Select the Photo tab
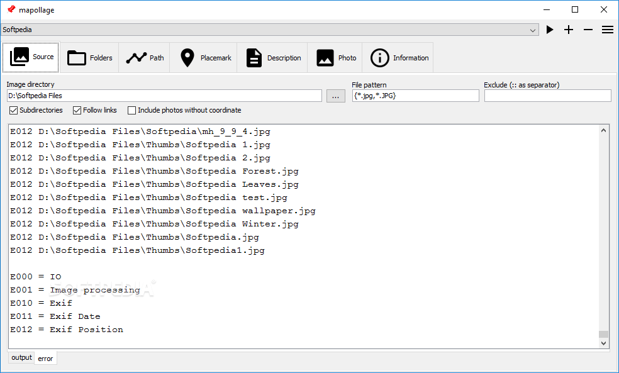This screenshot has width=619, height=373. coord(335,58)
